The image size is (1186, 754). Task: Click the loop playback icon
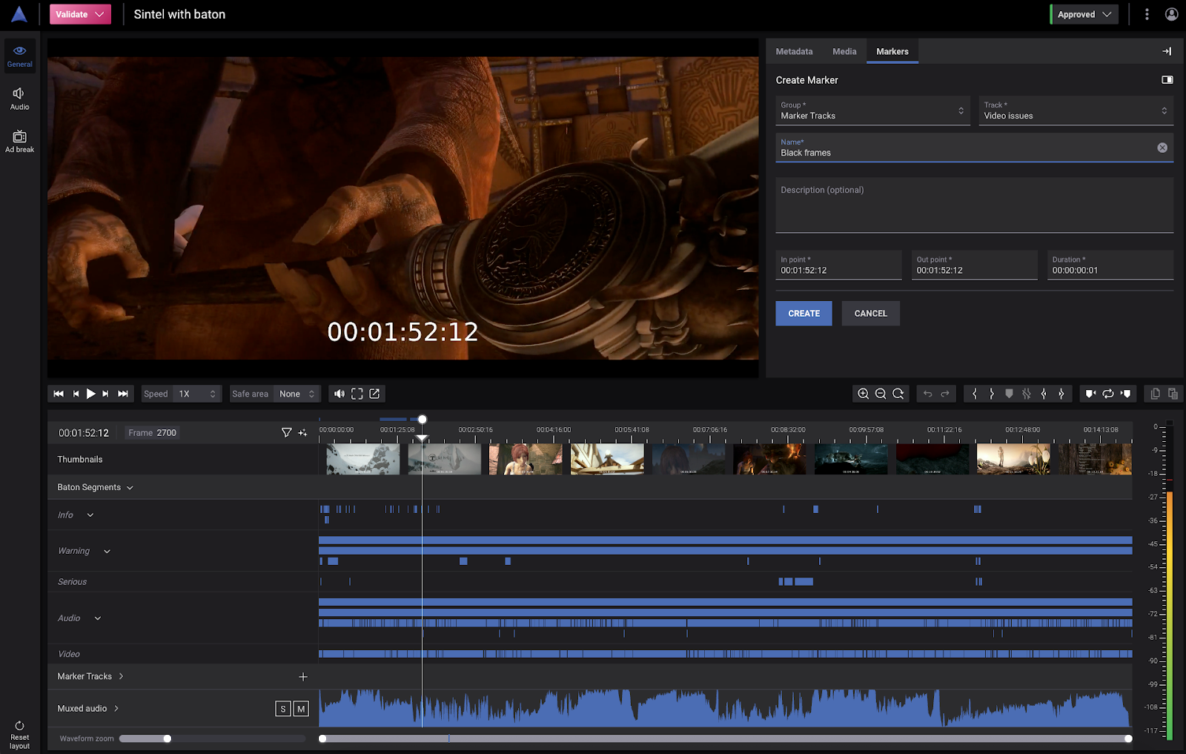pyautogui.click(x=1108, y=394)
